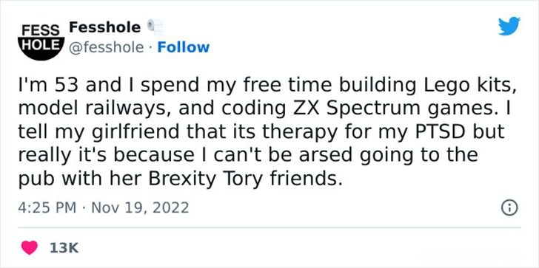Viewport: 539px width, 268px height.
Task: Open the Fesshole profile avatar
Action: 41,41
